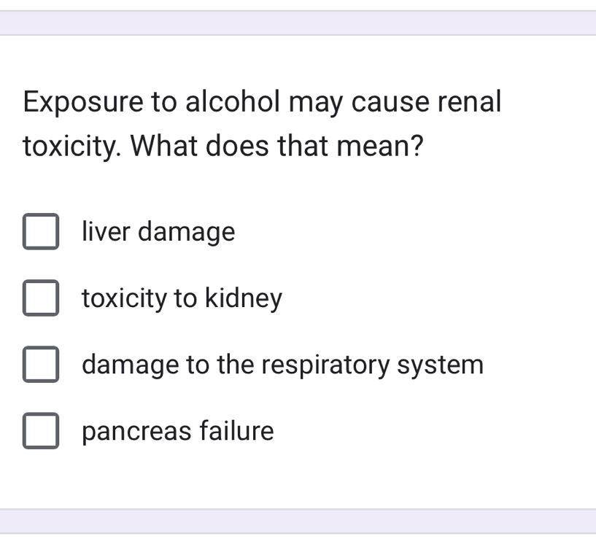Click the lavender divider bar below the options
The width and height of the screenshot is (596, 547).
pos(298,521)
